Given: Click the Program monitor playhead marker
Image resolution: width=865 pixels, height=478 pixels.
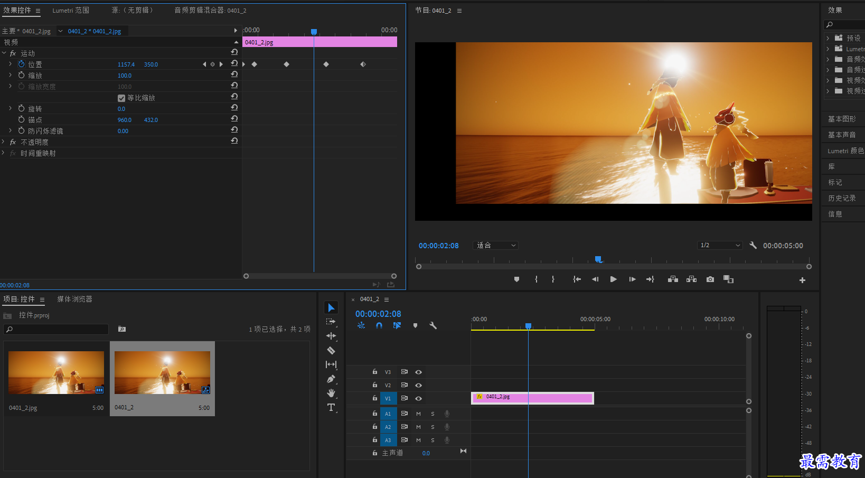Looking at the screenshot, I should tap(598, 259).
